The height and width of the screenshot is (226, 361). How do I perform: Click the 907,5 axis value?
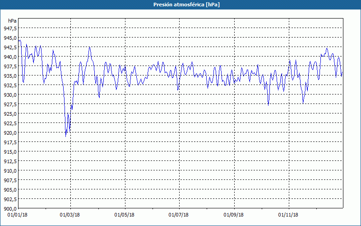coord(10,180)
